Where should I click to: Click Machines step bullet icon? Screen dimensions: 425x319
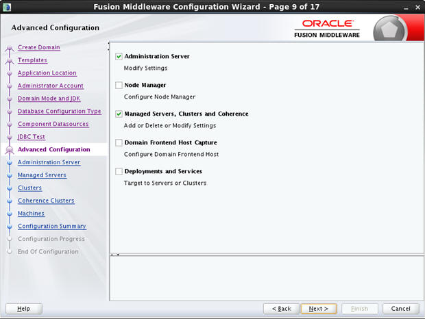click(10, 214)
